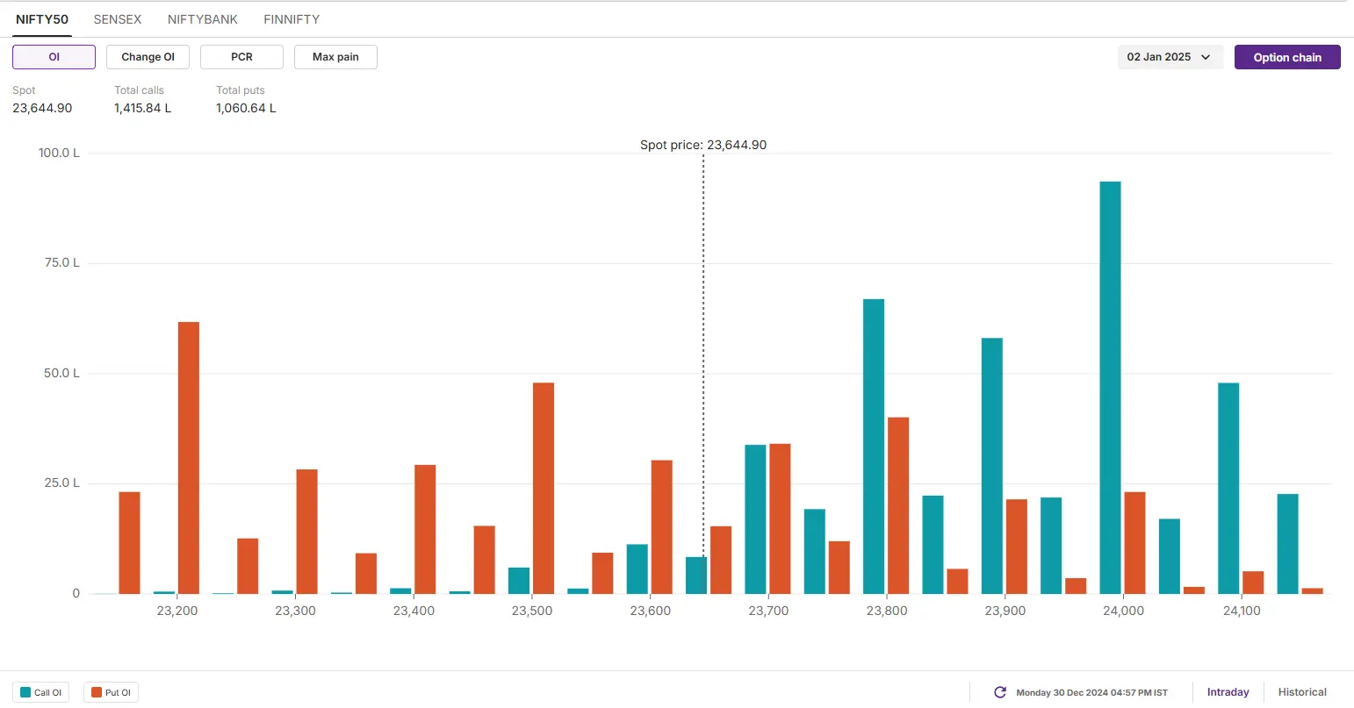Switch to the NIFTY50 tab
Screen dimensions: 1354x708
[42, 19]
